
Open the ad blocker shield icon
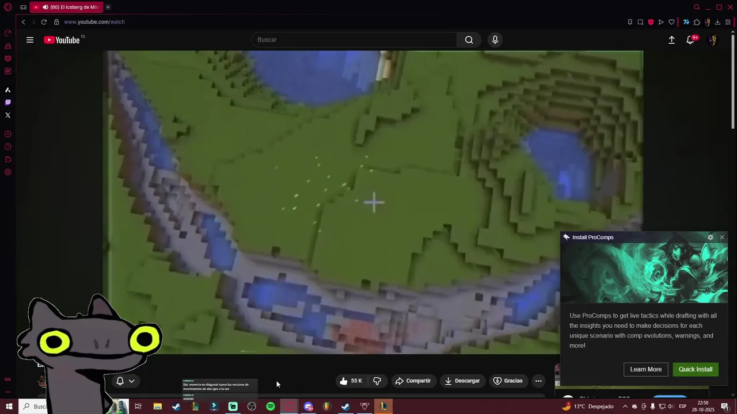click(651, 22)
